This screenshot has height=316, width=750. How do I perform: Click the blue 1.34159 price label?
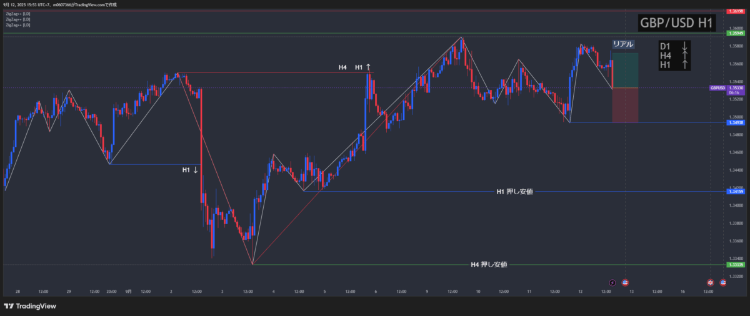pyautogui.click(x=734, y=192)
